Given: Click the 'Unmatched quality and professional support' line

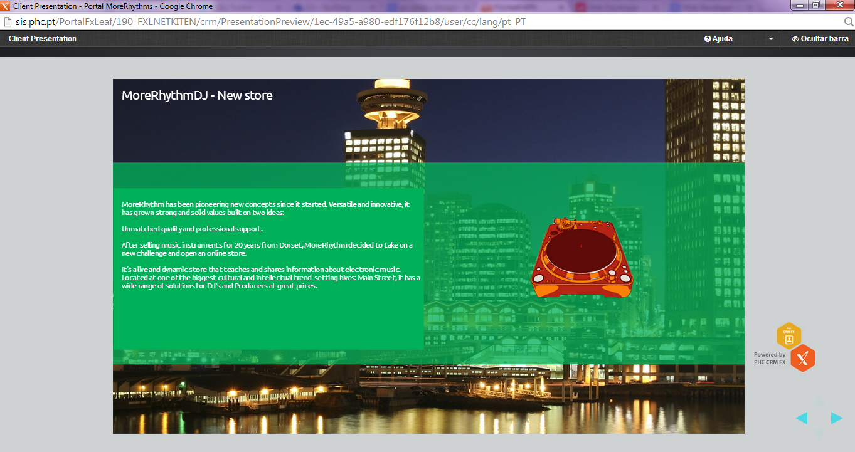Looking at the screenshot, I should [192, 229].
